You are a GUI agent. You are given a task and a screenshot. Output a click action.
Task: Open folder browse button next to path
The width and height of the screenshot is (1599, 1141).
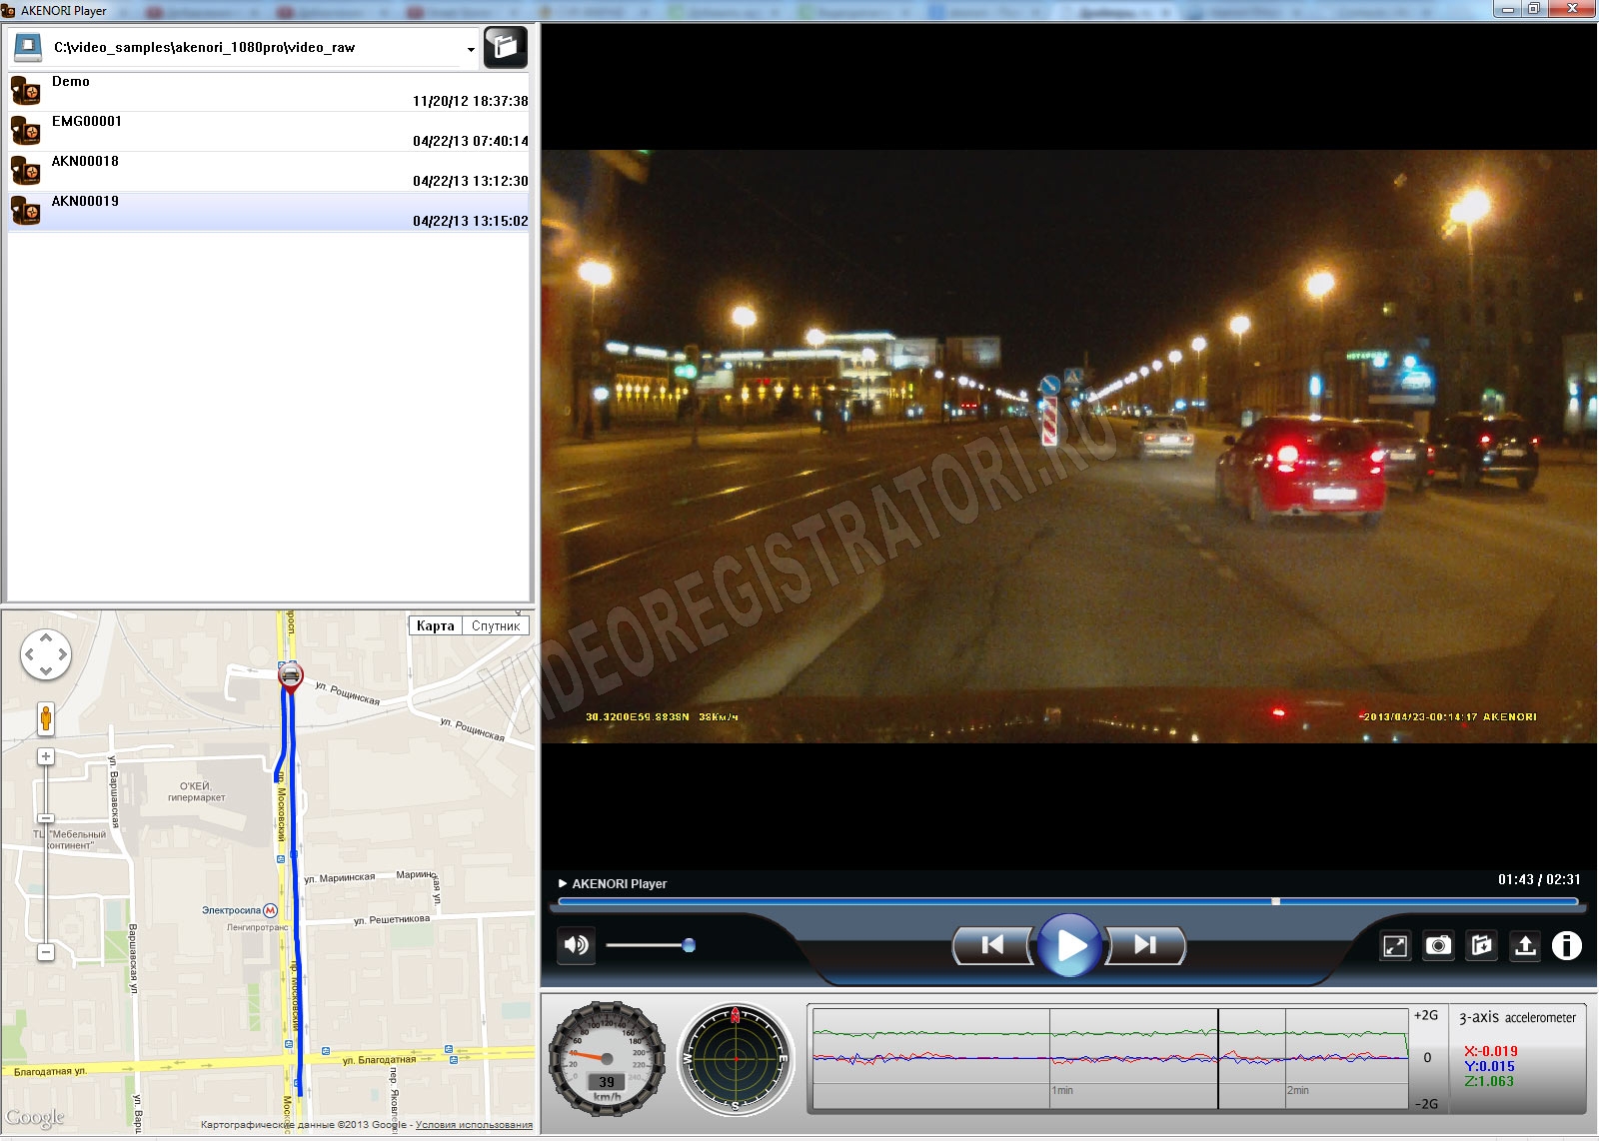click(x=506, y=47)
